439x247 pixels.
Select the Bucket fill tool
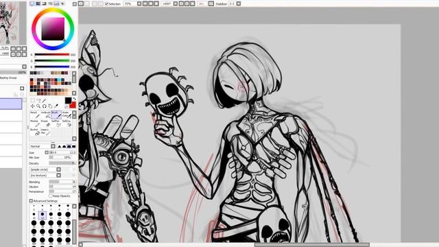[35, 132]
